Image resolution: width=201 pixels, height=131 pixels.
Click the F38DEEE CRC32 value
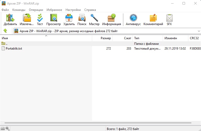pos(195,49)
